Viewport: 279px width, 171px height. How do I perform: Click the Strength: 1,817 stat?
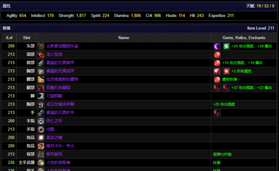pyautogui.click(x=72, y=15)
